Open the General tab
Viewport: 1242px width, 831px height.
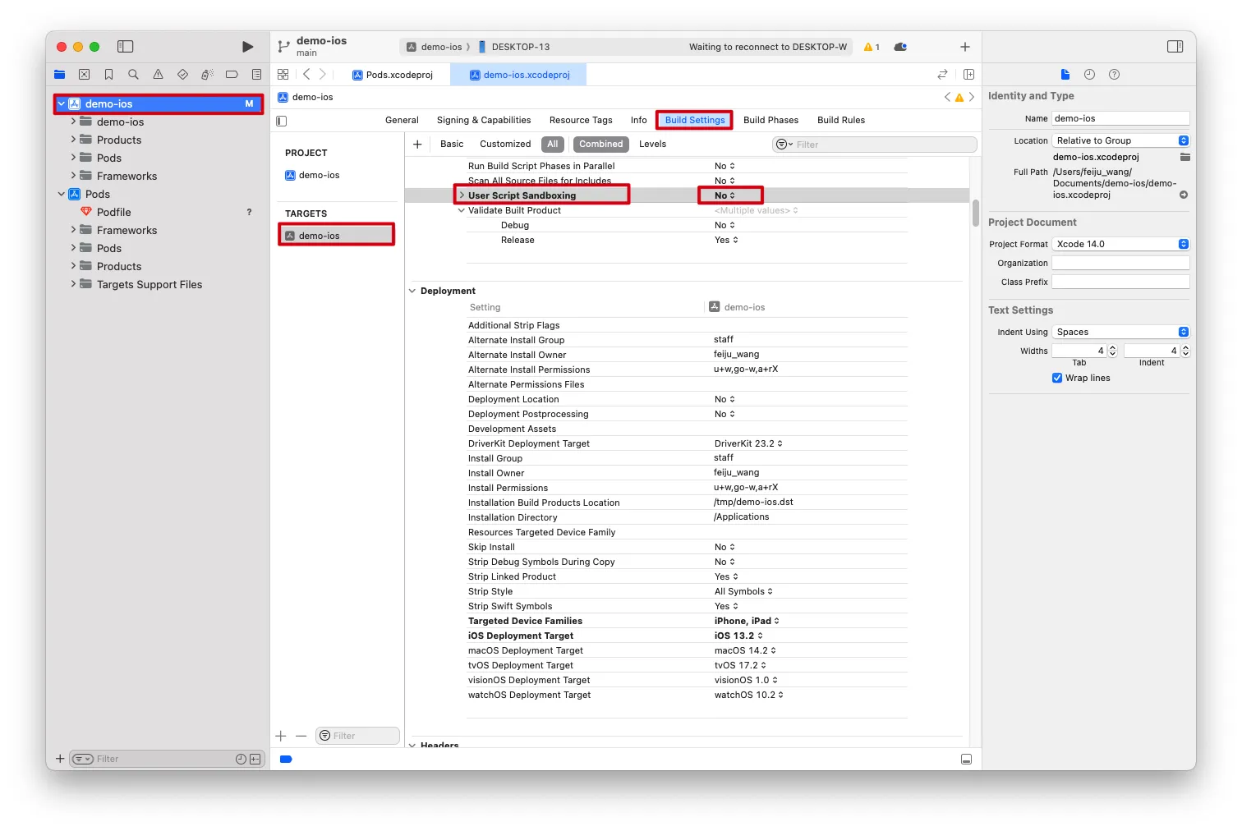pos(402,120)
